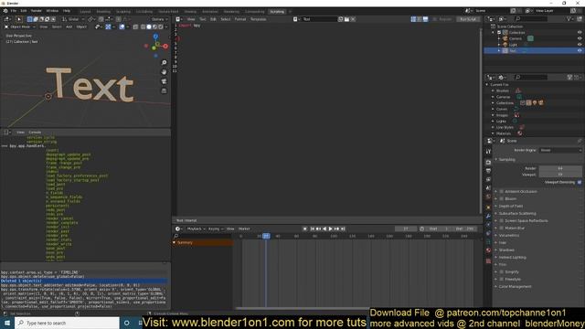The height and width of the screenshot is (329, 585).
Task: Open the Global transform orientation dropdown
Action: (x=73, y=19)
